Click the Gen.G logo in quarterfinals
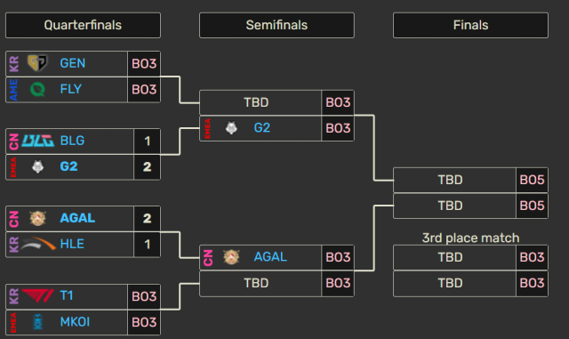The height and width of the screenshot is (339, 569). click(37, 63)
